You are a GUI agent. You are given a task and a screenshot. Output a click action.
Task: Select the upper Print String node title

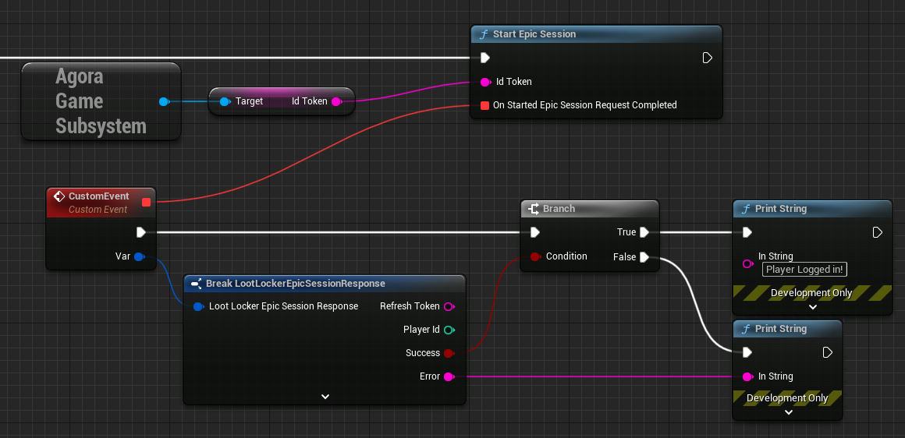click(781, 209)
